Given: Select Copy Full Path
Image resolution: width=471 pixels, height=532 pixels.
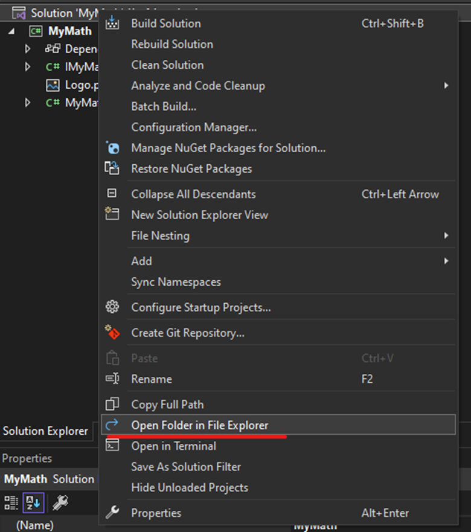Looking at the screenshot, I should point(278,405).
